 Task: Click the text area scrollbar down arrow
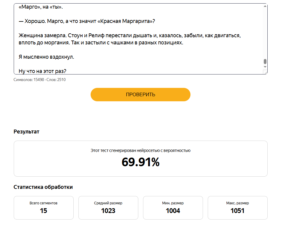(x=265, y=67)
